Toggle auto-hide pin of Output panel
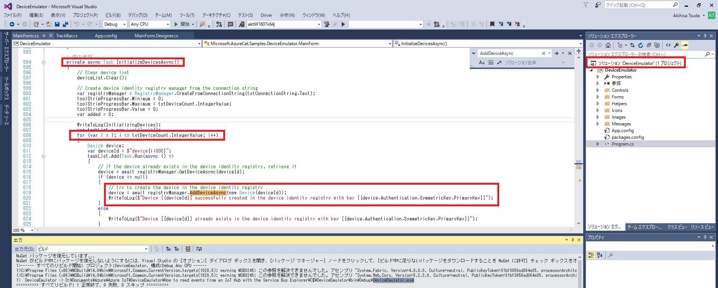 pos(572,240)
